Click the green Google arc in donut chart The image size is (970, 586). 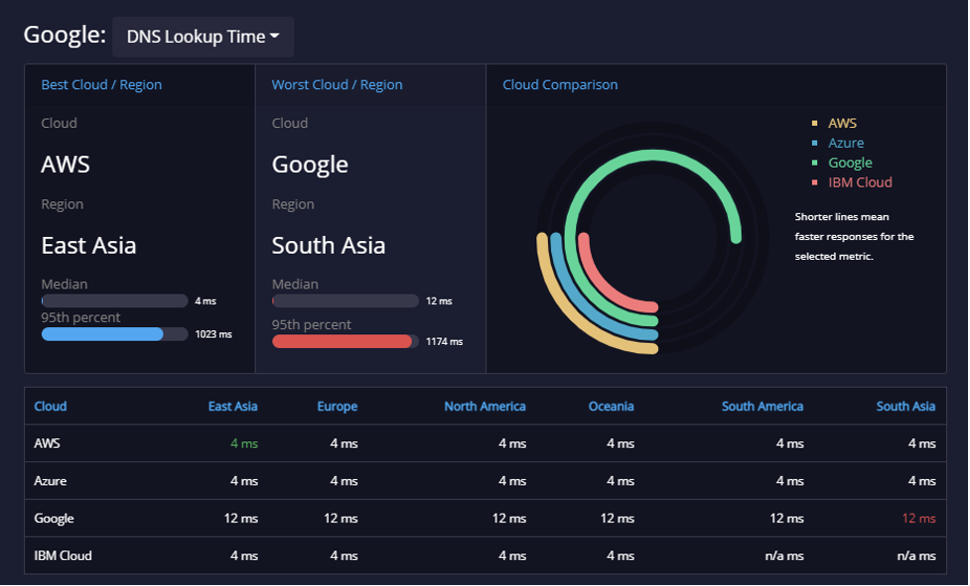(653, 155)
